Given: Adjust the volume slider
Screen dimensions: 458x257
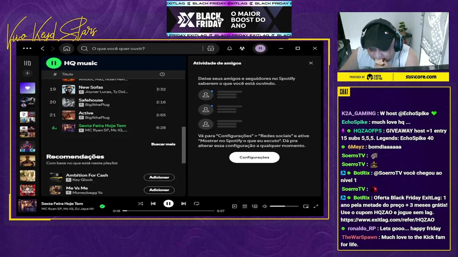Looking at the screenshot, I should 284,206.
